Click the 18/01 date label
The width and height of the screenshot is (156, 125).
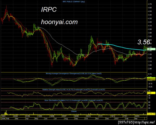click(x=3, y=116)
